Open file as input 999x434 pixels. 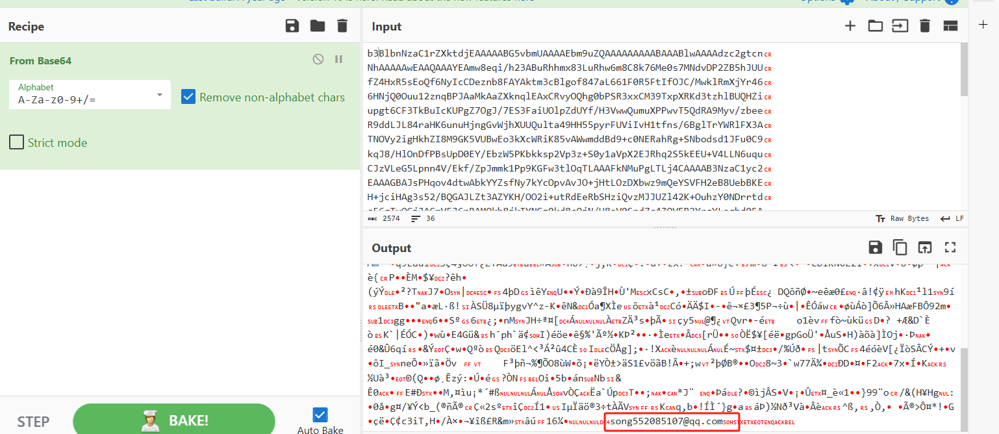click(900, 26)
